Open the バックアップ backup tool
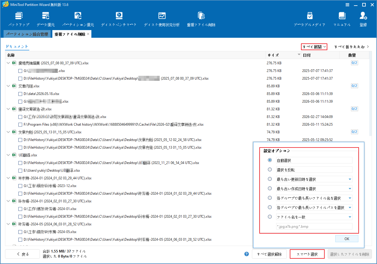The width and height of the screenshot is (377, 264). pos(19,19)
